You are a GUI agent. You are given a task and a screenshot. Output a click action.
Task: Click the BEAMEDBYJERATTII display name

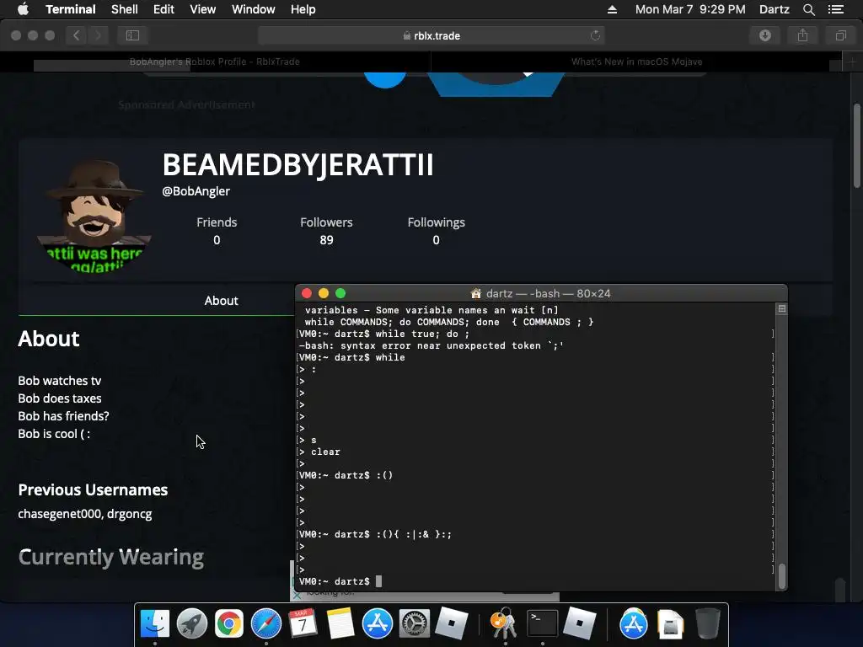pyautogui.click(x=297, y=164)
